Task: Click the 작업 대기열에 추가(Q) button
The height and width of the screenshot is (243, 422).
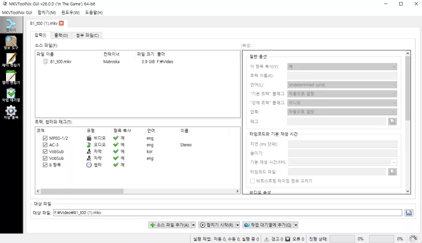Action: pos(268,225)
